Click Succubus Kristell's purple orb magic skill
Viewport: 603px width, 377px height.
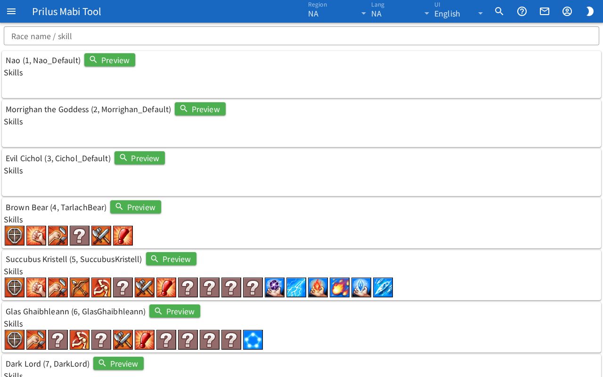275,287
